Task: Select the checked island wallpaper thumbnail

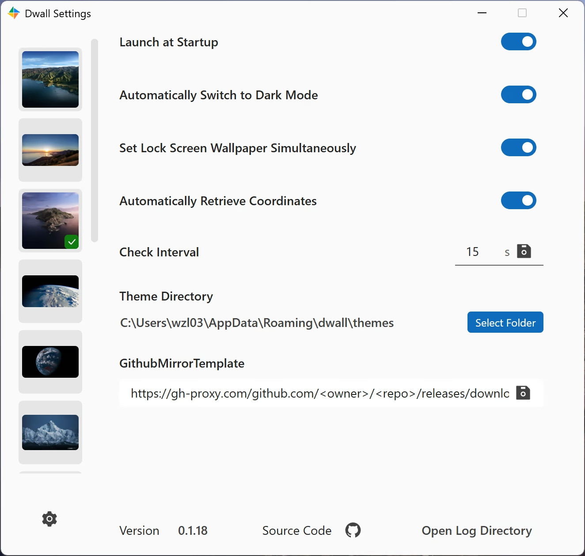Action: (x=50, y=221)
